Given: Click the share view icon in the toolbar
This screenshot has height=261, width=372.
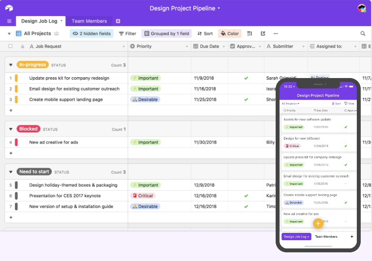Looking at the screenshot, I should pos(263,33).
